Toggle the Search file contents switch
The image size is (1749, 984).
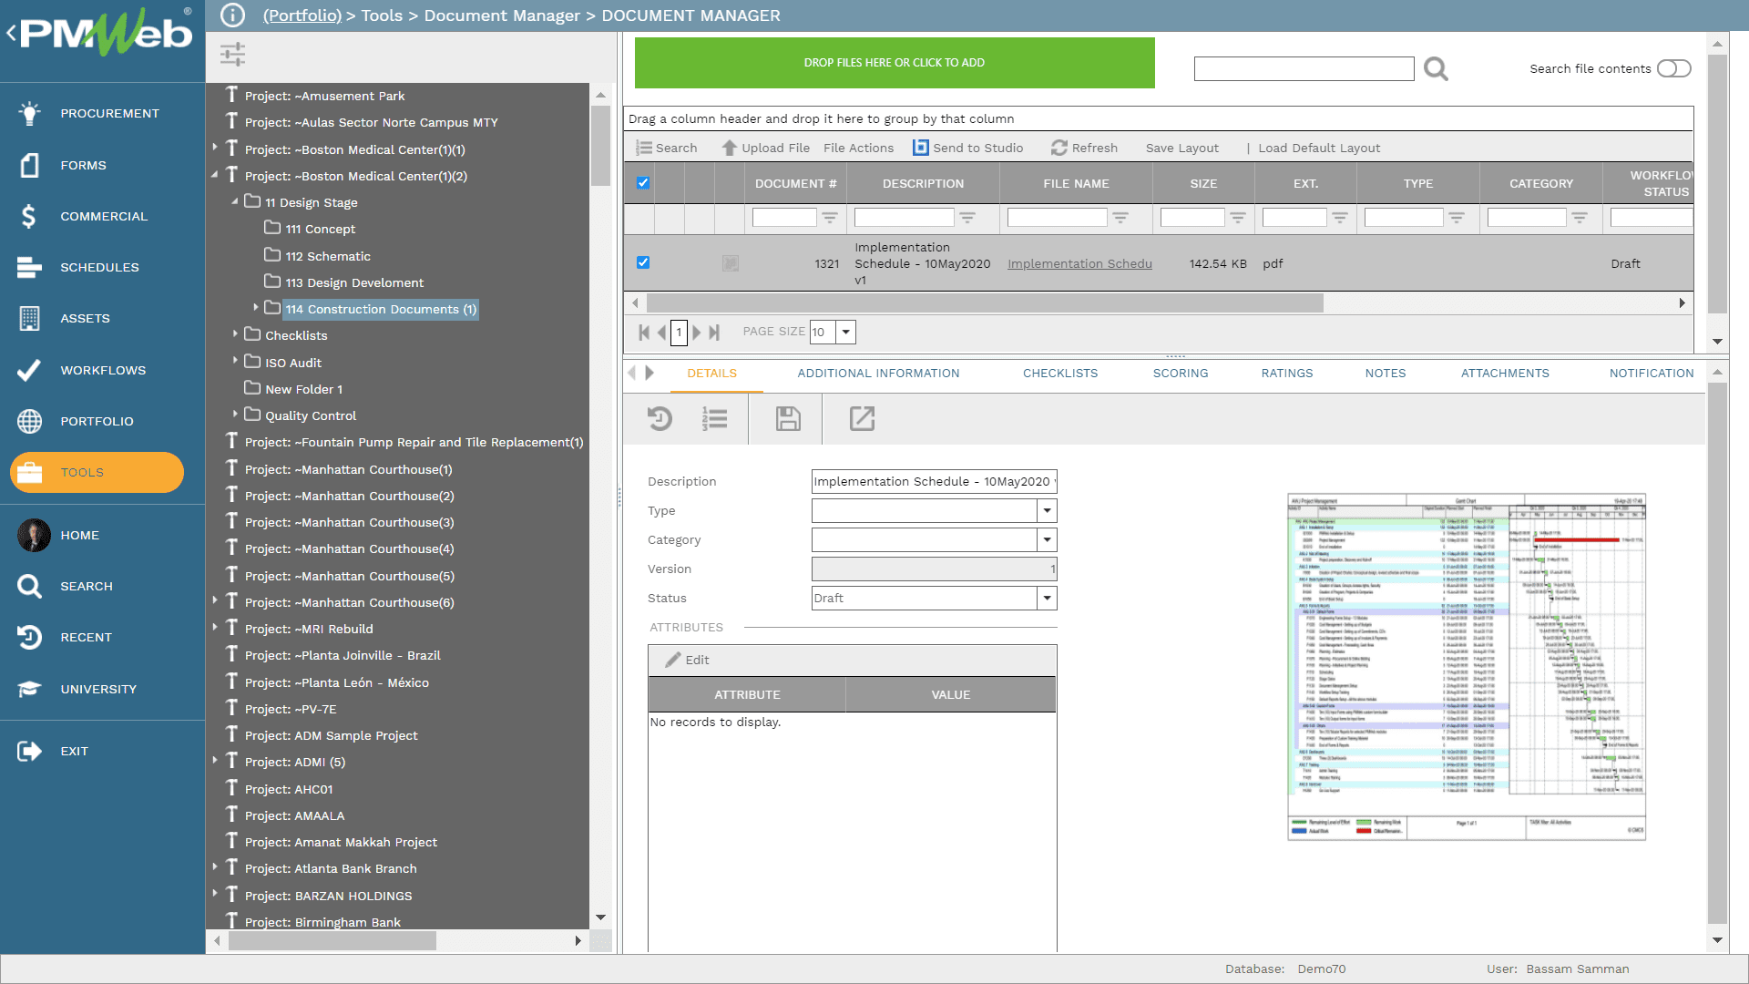point(1673,68)
